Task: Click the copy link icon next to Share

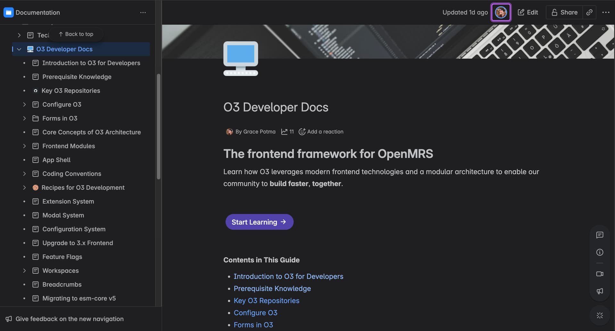Action: click(589, 12)
